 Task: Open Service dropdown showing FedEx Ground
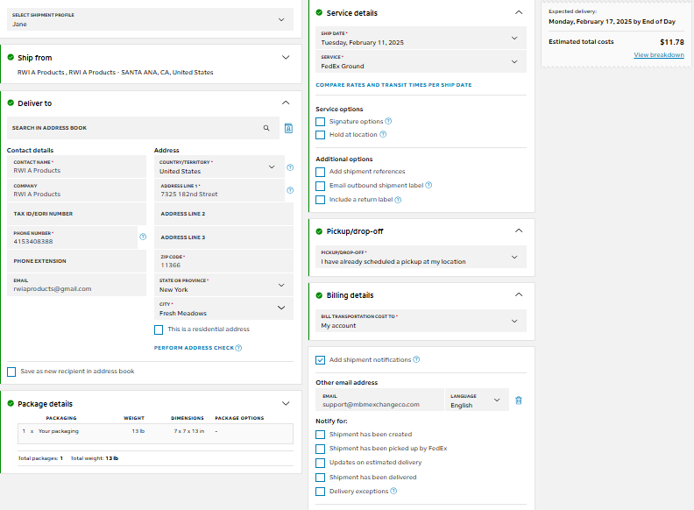click(421, 61)
